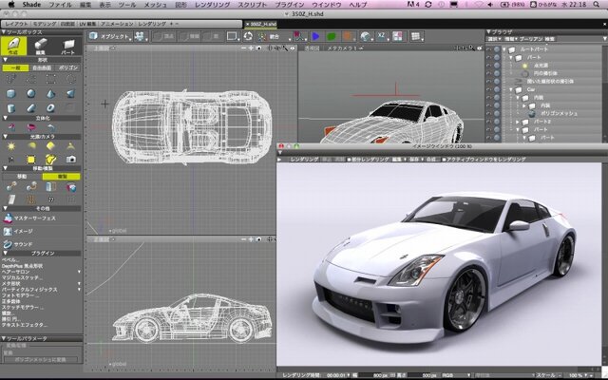
Task: Click the X2 toolbar icon
Action: coord(382,36)
